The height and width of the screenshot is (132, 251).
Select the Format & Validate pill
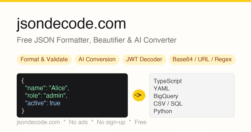pyautogui.click(x=44, y=59)
